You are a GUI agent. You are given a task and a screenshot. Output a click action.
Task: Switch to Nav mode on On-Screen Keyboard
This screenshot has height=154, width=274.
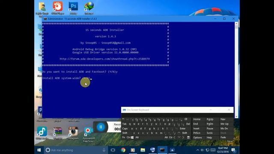(223, 119)
